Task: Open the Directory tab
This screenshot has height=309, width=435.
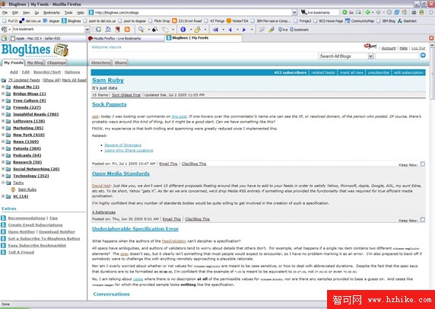Action: click(x=100, y=62)
